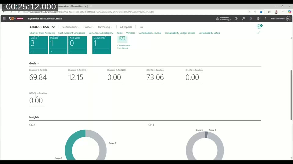Open the notifications bell
The image size is (293, 164).
(x=251, y=19)
